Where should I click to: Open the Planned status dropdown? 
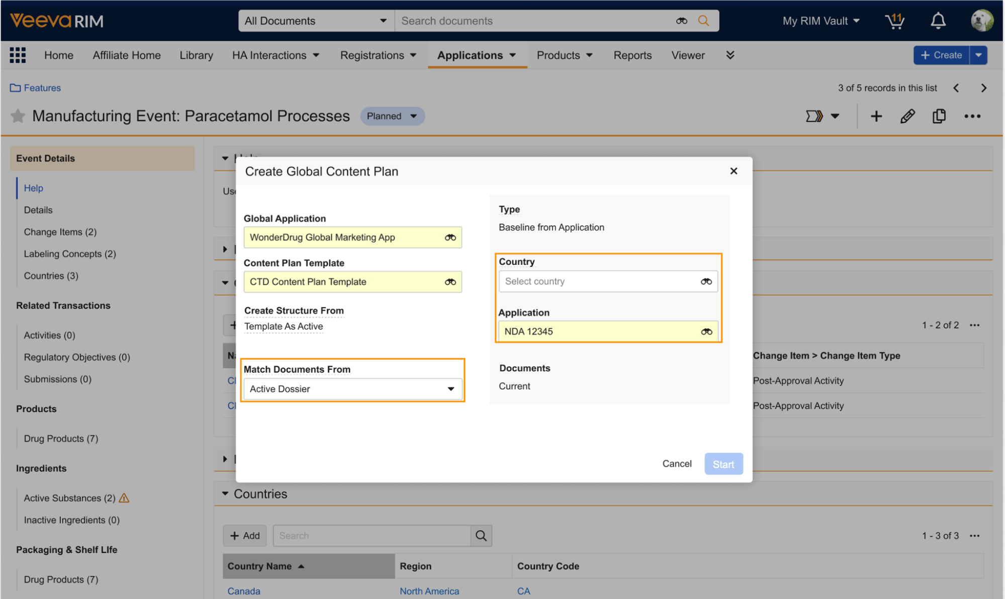point(392,116)
